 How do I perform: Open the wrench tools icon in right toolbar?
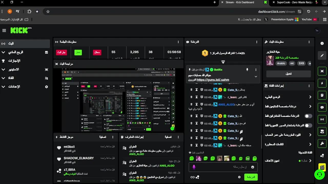tap(322, 144)
